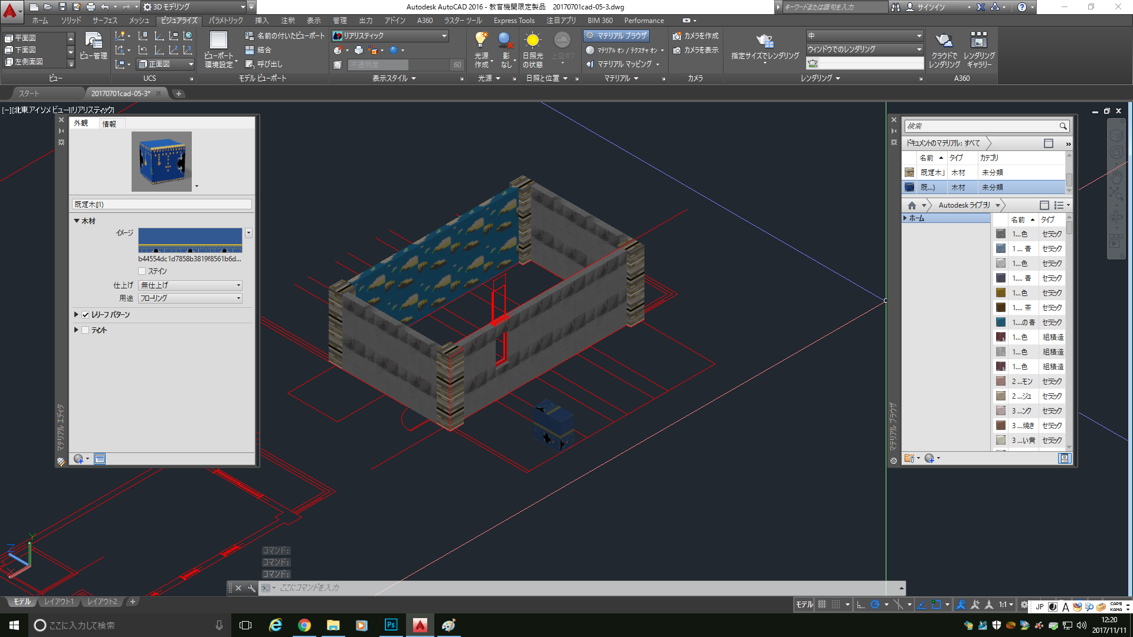The height and width of the screenshot is (637, 1133).
Task: Click the Plot/Print icon in quick access toolbar
Action: 90,7
